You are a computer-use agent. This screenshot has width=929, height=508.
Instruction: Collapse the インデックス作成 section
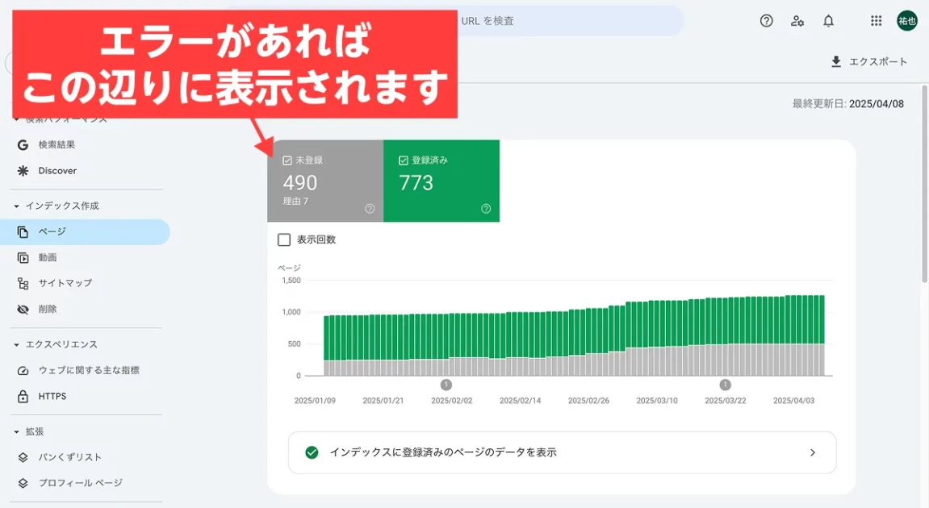(x=17, y=206)
